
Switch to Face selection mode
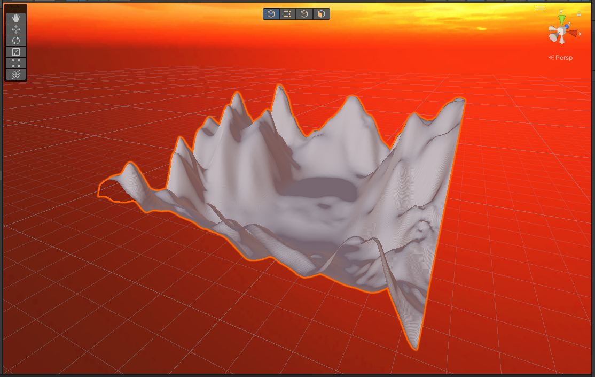point(321,14)
